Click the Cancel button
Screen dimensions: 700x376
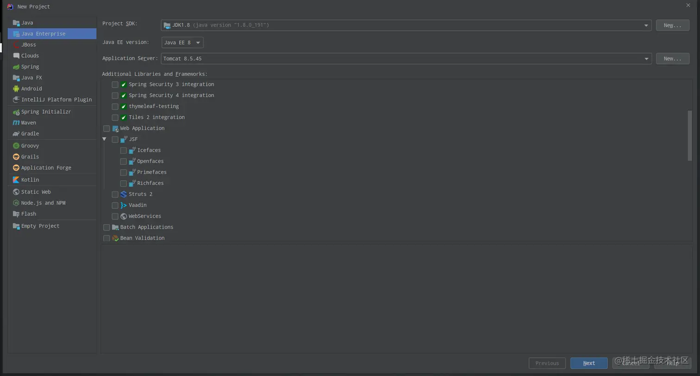tap(631, 364)
